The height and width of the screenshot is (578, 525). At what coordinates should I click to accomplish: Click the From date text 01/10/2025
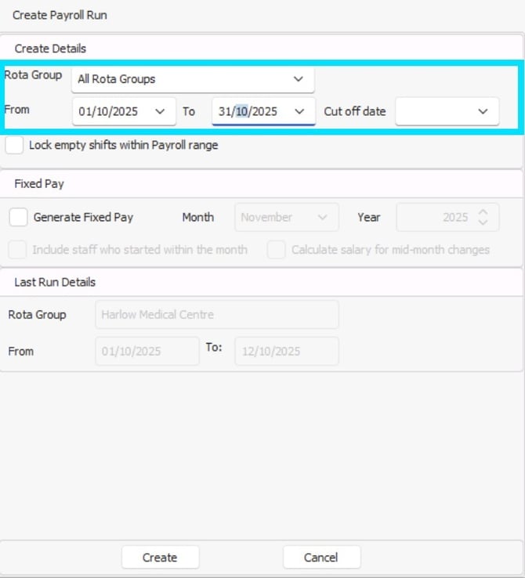click(109, 111)
